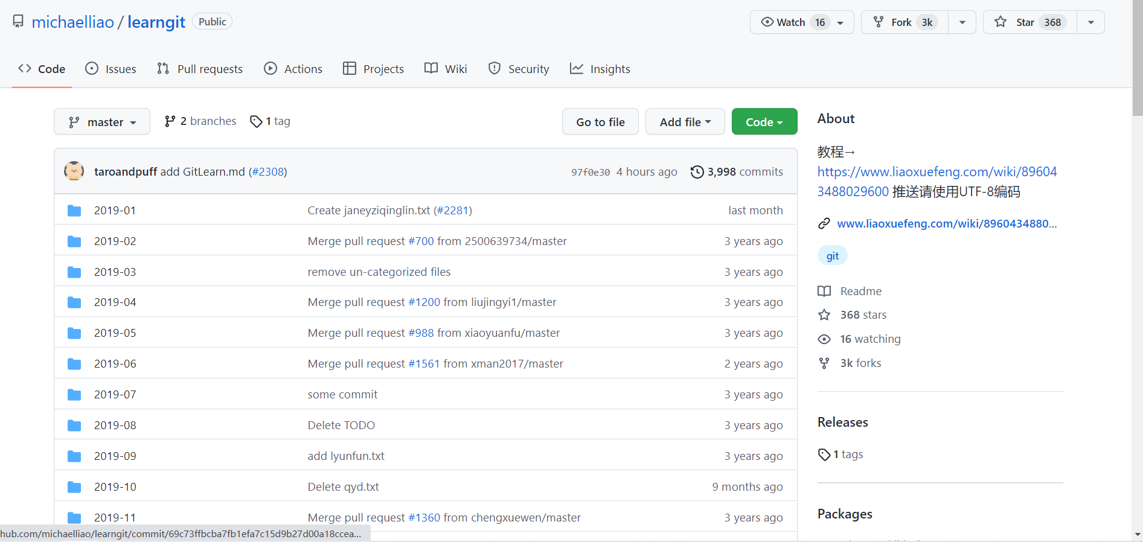Click the git topic tag

pos(833,256)
